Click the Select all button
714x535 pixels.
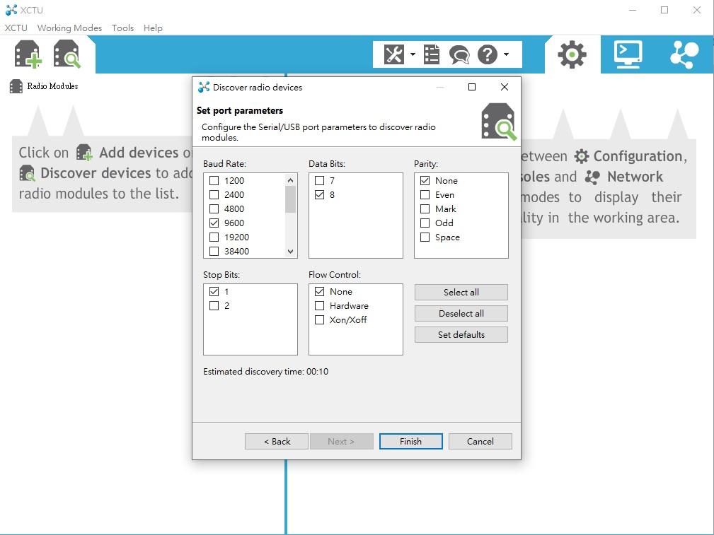tap(461, 292)
